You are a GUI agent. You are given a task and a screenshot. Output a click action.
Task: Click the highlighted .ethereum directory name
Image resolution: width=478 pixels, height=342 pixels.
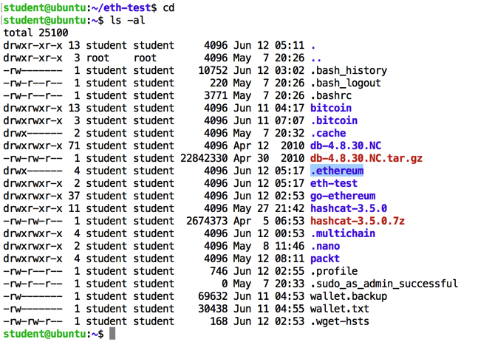(x=337, y=171)
